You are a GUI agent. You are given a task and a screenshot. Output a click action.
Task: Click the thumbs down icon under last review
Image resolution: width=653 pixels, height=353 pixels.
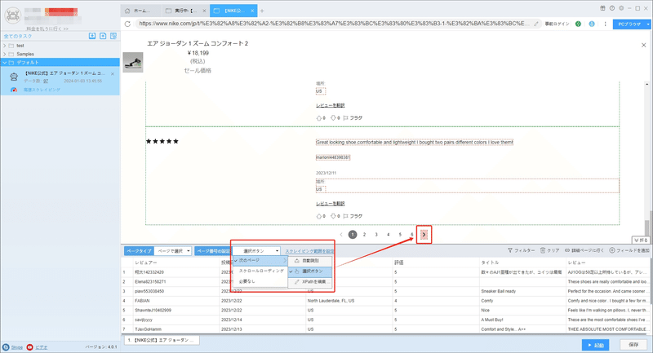tap(333, 216)
